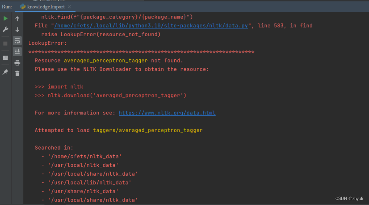
Task: Open run configuration wrench settings
Action: click(5, 29)
